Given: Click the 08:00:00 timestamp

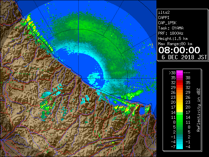Looking at the screenshot, I should pyautogui.click(x=179, y=50).
